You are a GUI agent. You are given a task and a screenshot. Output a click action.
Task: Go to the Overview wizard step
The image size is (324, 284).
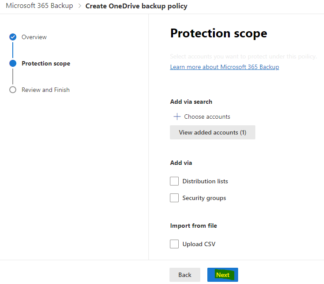pos(34,37)
